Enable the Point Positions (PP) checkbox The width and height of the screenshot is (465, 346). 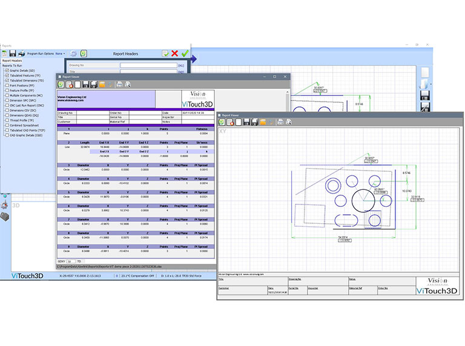7,85
